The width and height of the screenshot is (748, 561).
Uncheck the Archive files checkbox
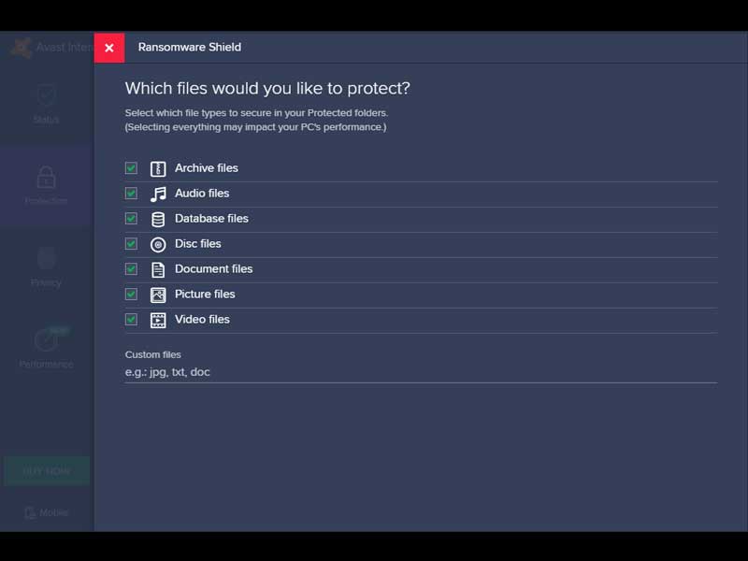tap(131, 168)
